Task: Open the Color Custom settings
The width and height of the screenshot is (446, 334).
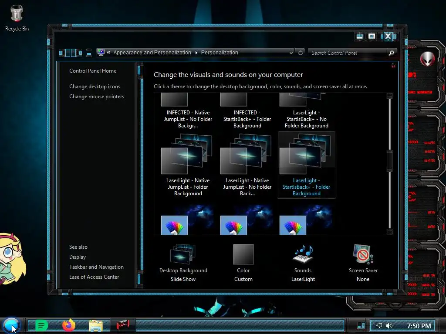Action: 243,263
